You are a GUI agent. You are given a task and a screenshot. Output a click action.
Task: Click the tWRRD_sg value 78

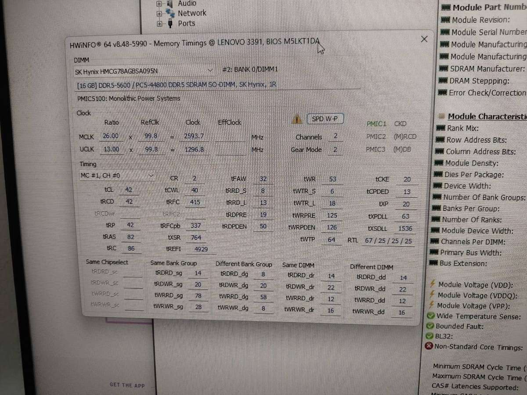199,295
